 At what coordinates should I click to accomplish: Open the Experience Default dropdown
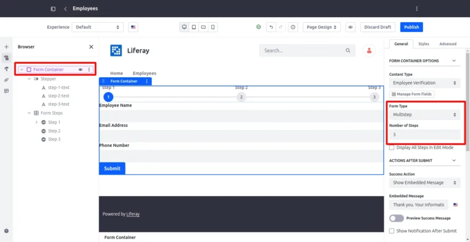coord(97,27)
